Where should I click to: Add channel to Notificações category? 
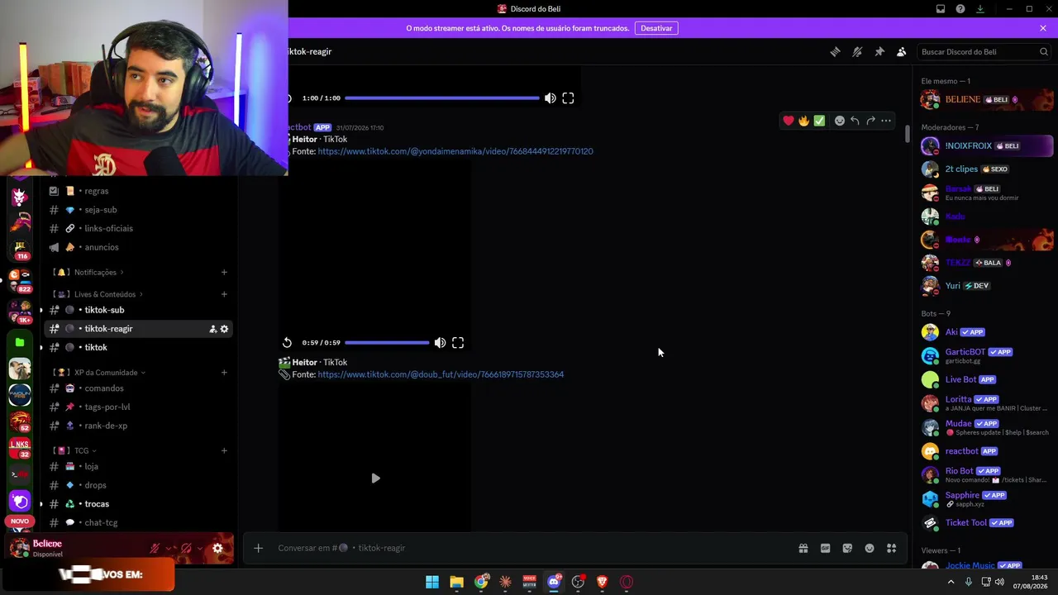pos(224,272)
